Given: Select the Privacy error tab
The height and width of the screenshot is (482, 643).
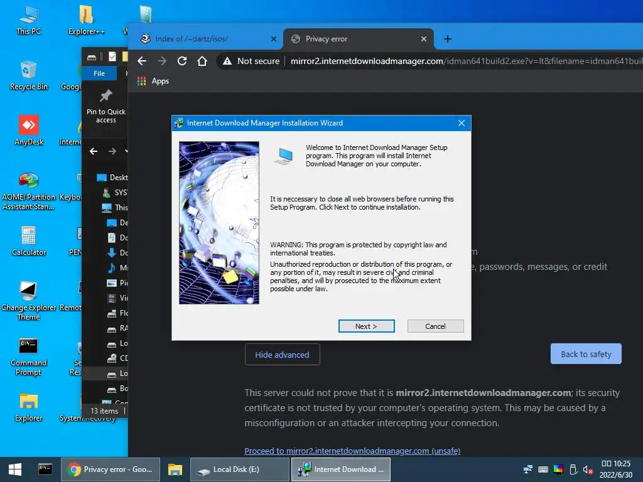Looking at the screenshot, I should (x=359, y=39).
